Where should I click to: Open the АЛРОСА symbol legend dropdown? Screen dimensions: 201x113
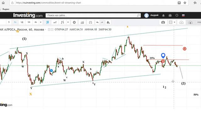click(45, 30)
